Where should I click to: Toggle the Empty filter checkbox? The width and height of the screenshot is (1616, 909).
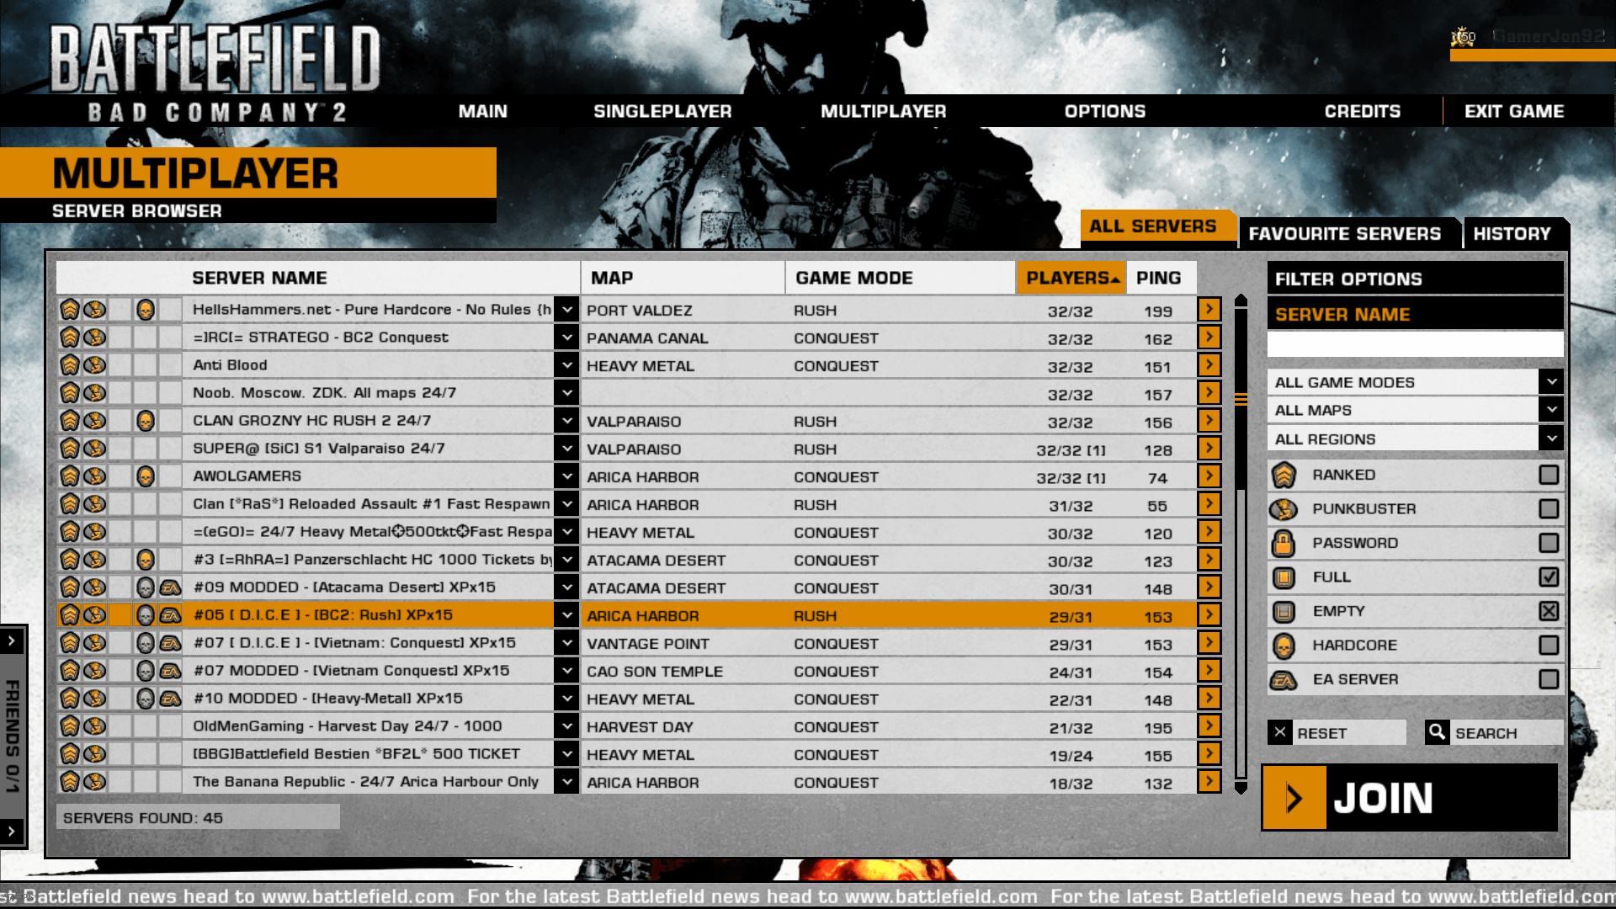(1549, 611)
